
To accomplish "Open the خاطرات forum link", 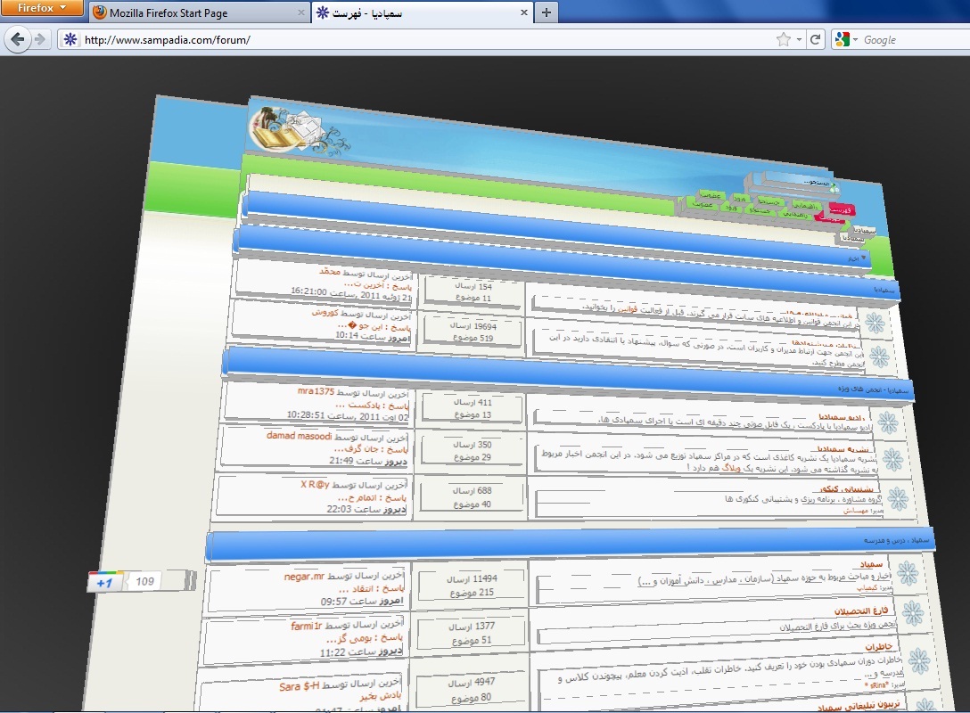I will [x=878, y=647].
